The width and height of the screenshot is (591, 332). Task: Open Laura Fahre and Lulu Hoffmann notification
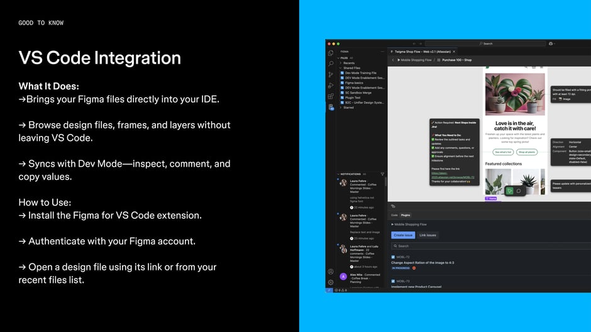coord(362,257)
